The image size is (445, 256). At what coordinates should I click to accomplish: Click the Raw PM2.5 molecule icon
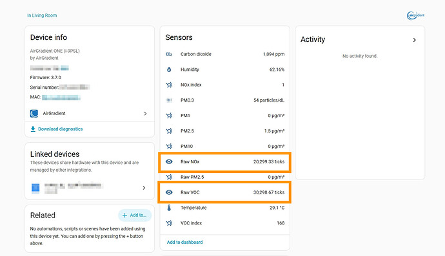169,177
